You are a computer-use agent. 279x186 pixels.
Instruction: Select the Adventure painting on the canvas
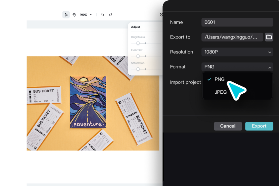88,102
